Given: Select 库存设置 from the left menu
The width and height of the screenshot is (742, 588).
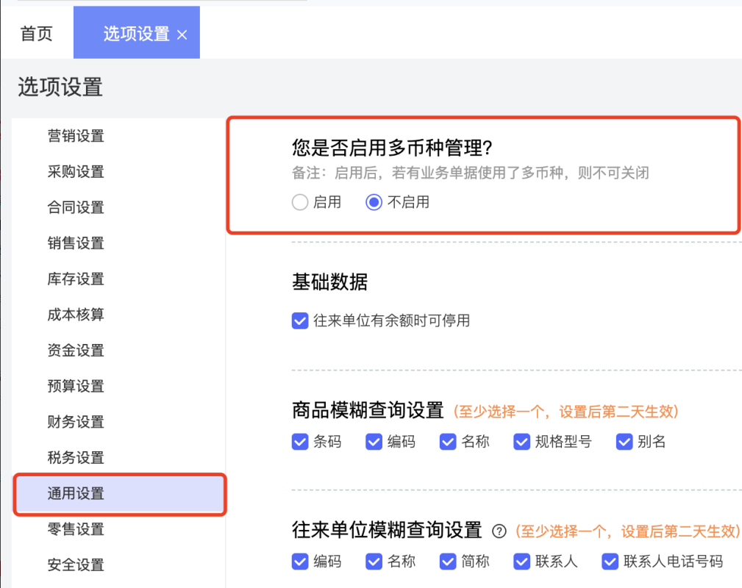Looking at the screenshot, I should (76, 279).
